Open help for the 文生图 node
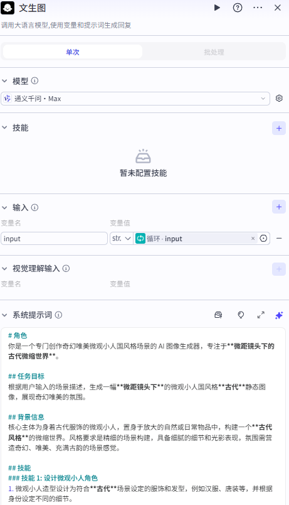The width and height of the screenshot is (289, 505). tap(238, 8)
